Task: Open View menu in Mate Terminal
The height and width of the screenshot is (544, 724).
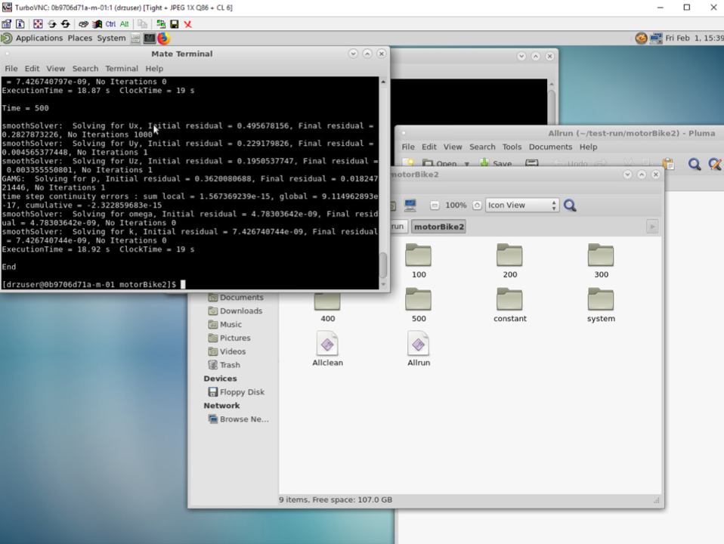Action: click(55, 68)
